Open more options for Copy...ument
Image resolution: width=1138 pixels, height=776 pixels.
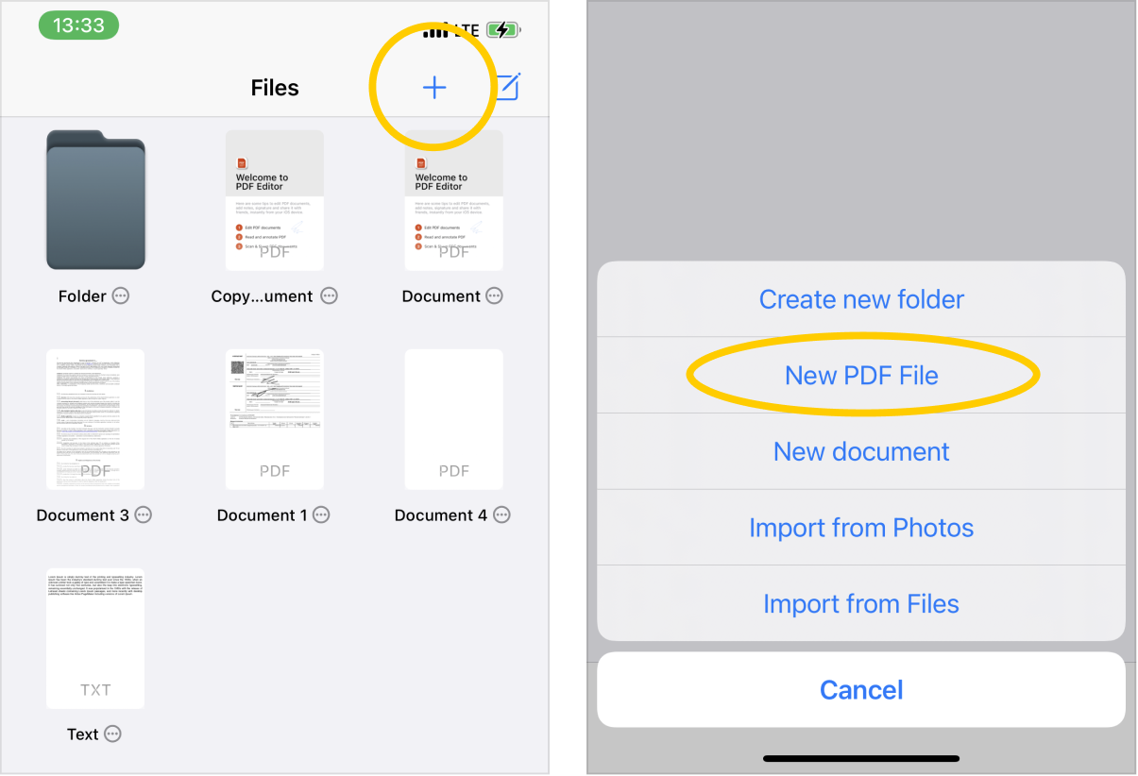click(x=329, y=295)
